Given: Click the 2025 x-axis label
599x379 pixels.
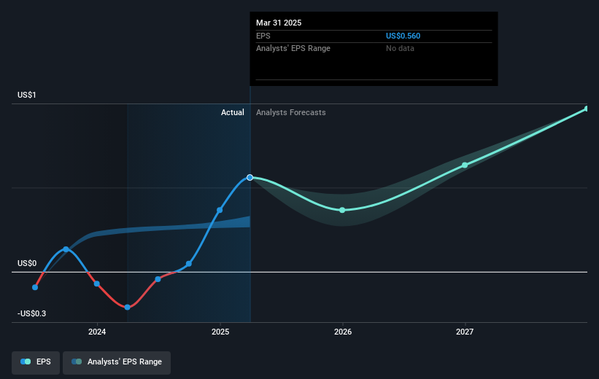Looking at the screenshot, I should pyautogui.click(x=220, y=332).
